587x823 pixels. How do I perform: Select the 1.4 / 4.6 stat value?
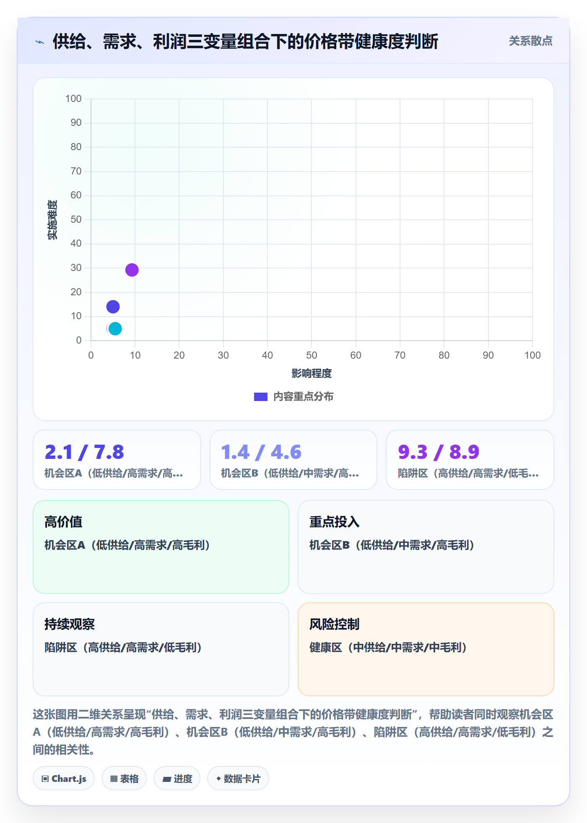click(261, 452)
